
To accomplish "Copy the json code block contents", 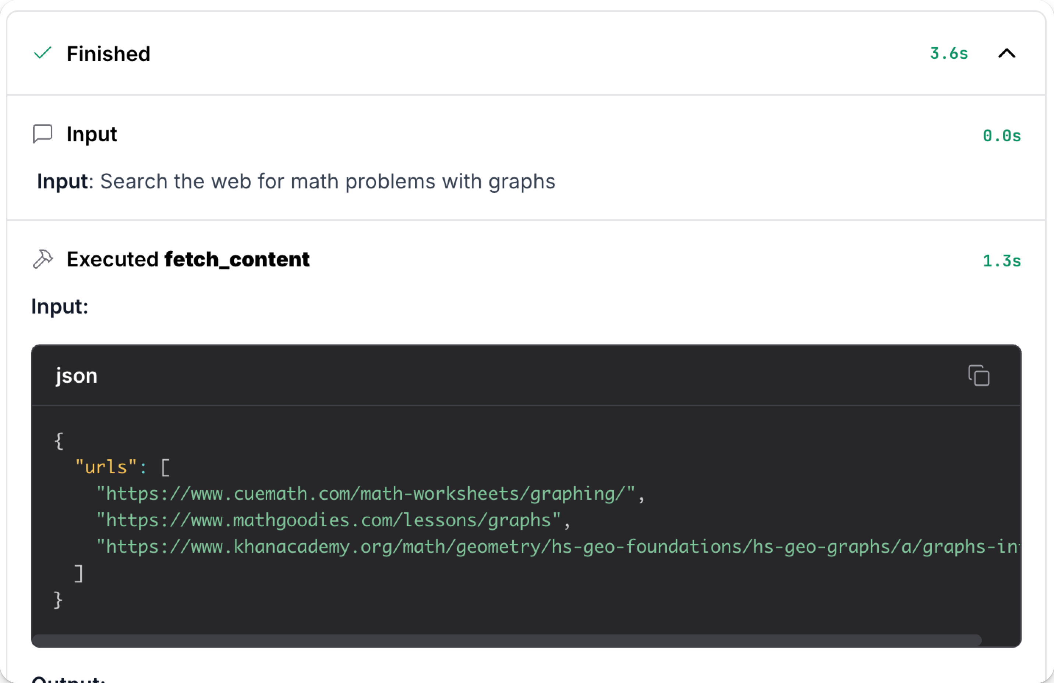I will click(x=979, y=376).
